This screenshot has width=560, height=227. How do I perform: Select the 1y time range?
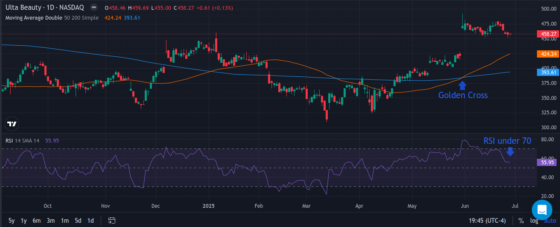coord(24,221)
